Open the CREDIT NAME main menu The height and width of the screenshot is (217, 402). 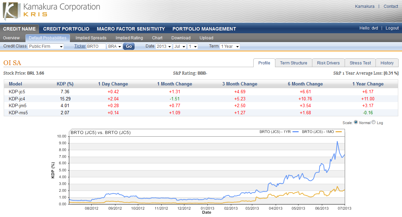(x=19, y=29)
